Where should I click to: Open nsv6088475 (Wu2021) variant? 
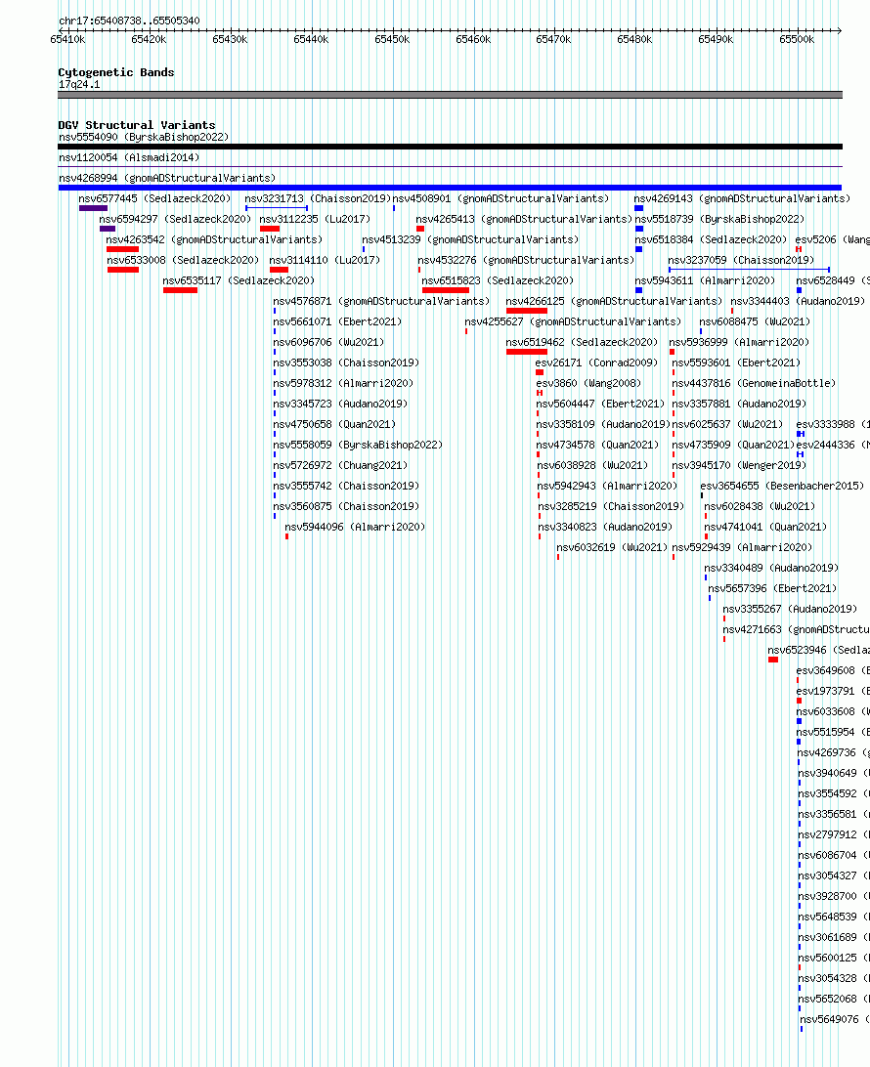tap(755, 321)
